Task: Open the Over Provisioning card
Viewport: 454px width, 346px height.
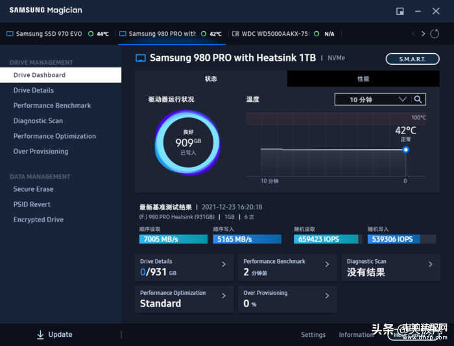Action: [285, 299]
